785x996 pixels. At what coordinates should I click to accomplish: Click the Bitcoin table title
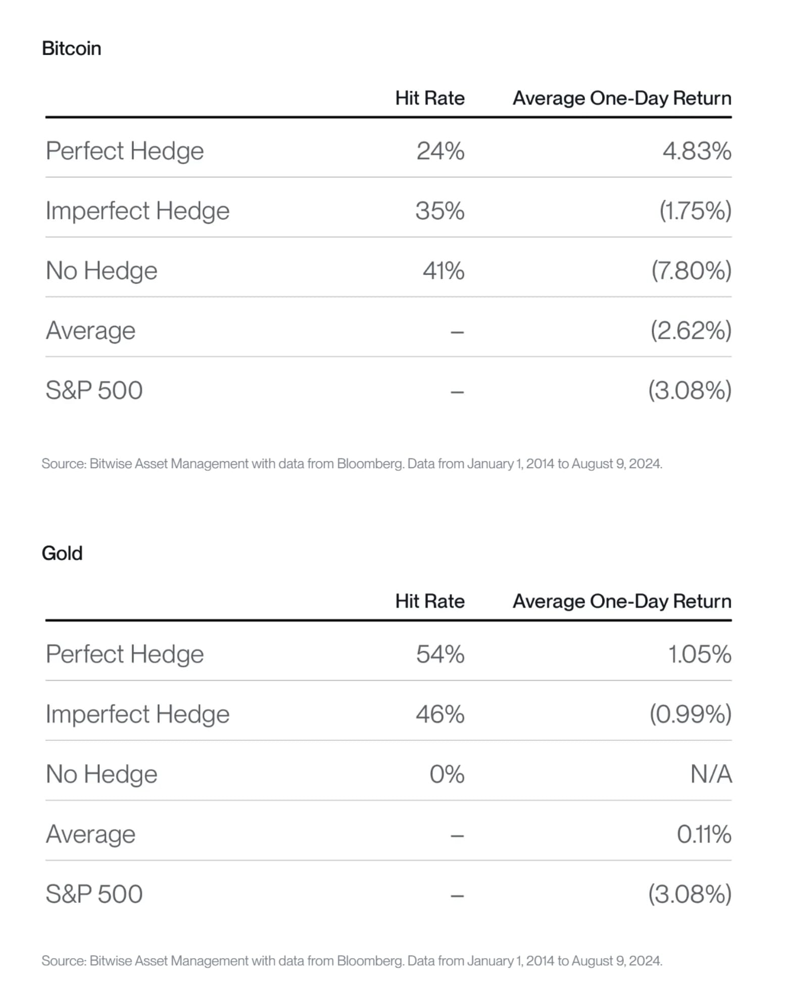click(x=71, y=48)
